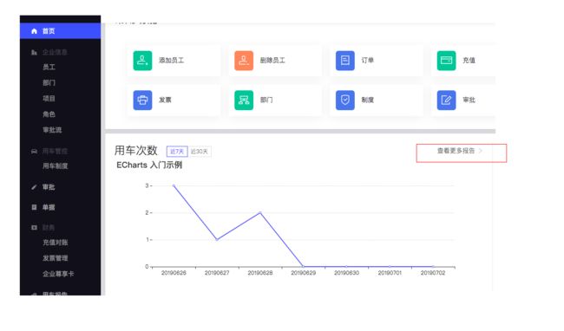564x331 pixels.
Task: Click the 部门 shortcut card label
Action: click(266, 100)
